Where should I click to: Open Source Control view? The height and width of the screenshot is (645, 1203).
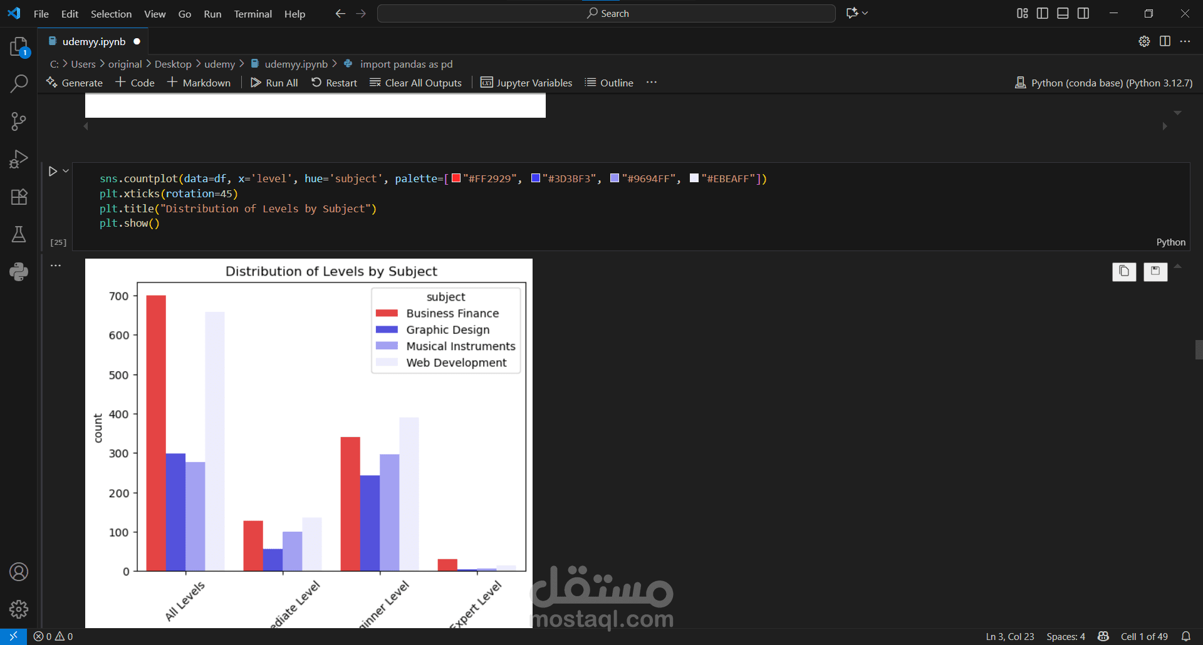(x=19, y=121)
